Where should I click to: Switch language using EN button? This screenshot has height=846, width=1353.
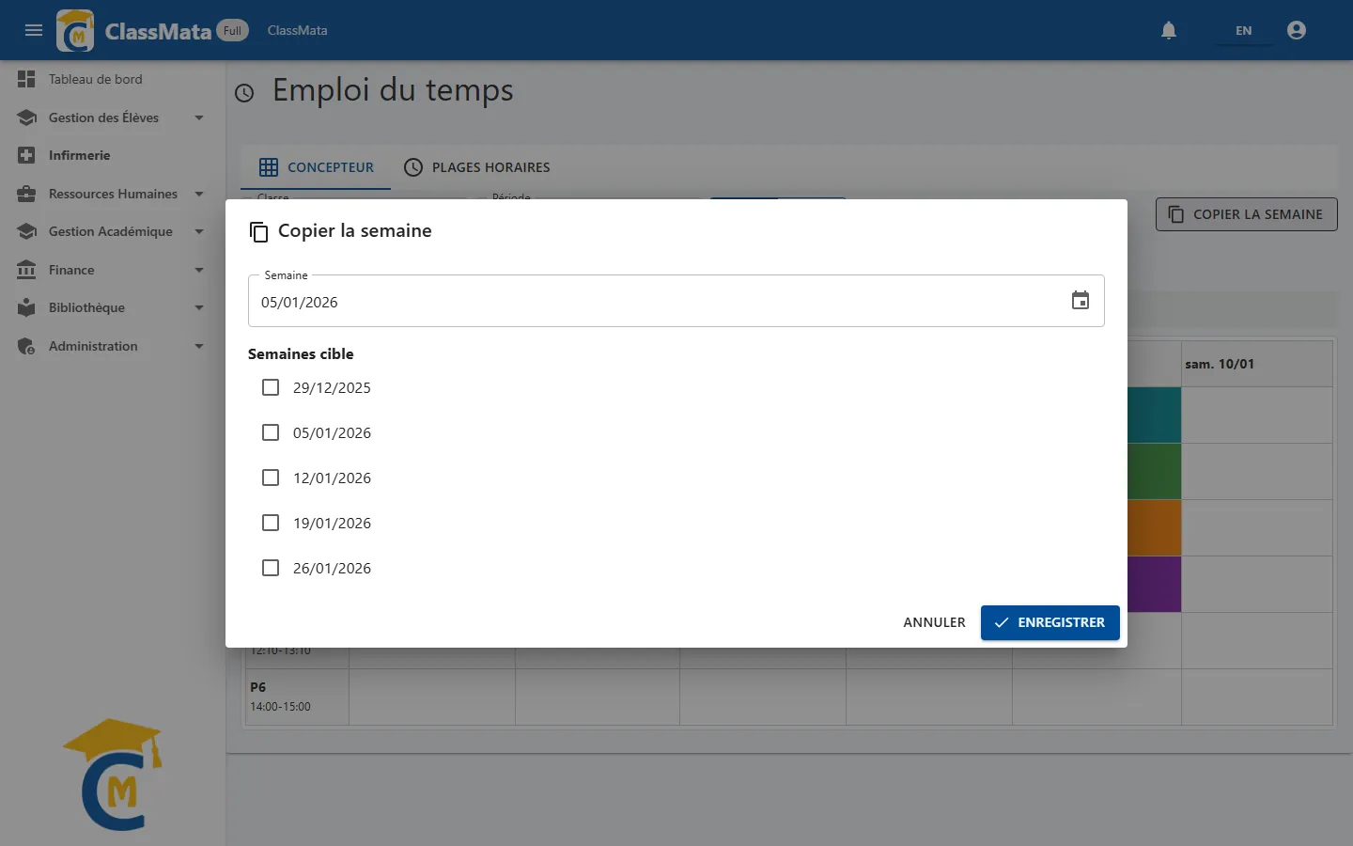(1243, 30)
